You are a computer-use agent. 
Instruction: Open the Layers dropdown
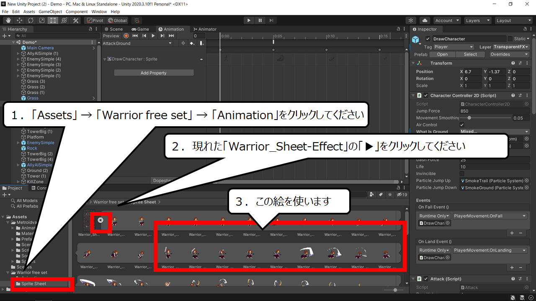click(x=477, y=20)
